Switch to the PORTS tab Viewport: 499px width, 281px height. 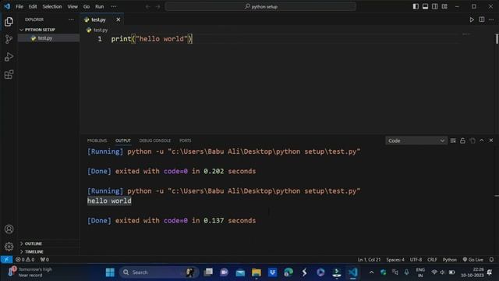[x=186, y=140]
